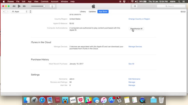This screenshot has width=188, height=105.
Task: Open the Controls menu
Action: tap(45, 1)
